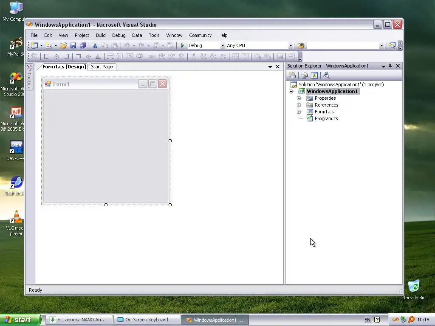The width and height of the screenshot is (435, 326).
Task: Open the active documents list arrow
Action: click(x=270, y=67)
